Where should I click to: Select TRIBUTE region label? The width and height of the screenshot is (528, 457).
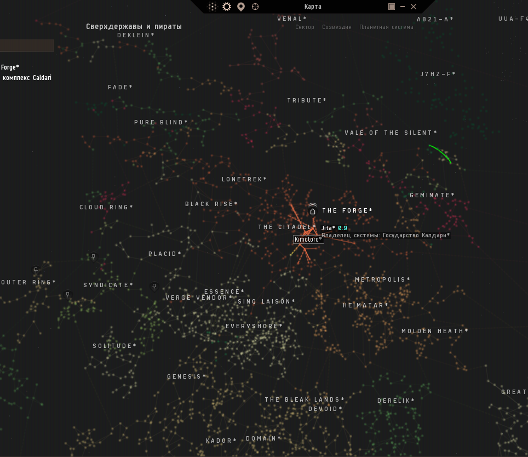click(x=307, y=100)
